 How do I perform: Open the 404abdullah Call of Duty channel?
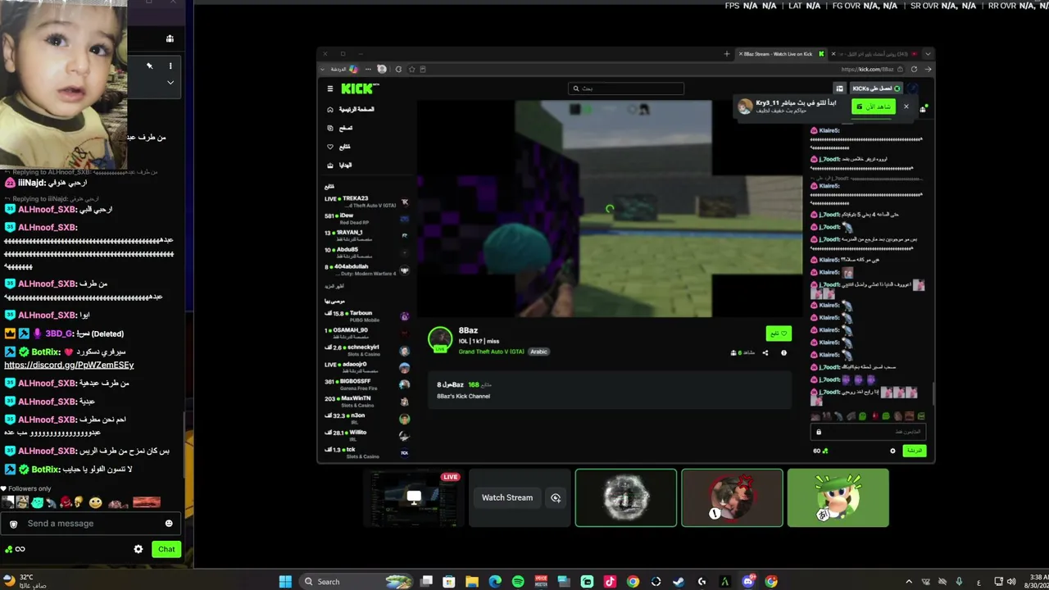366,269
